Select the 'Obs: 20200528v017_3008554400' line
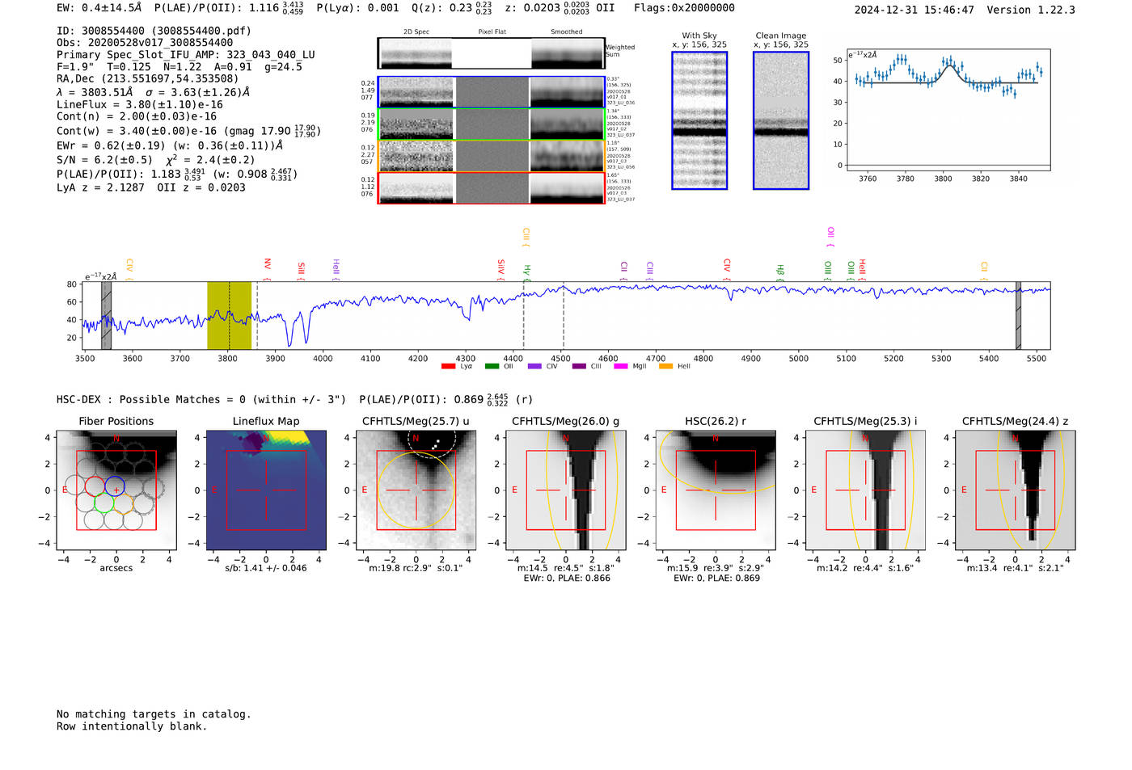Image resolution: width=1132 pixels, height=770 pixels. coord(145,43)
